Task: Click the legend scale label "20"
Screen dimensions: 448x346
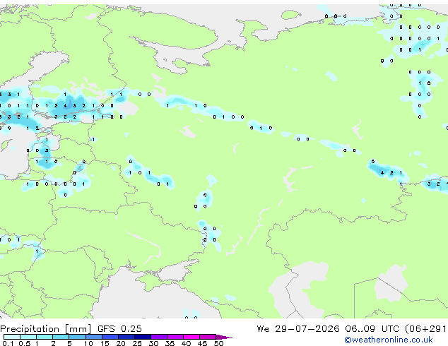Action: pyautogui.click(x=121, y=343)
